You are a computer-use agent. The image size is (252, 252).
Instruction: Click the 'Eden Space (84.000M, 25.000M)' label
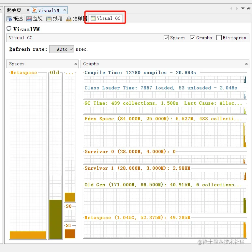pyautogui.click(x=163, y=119)
